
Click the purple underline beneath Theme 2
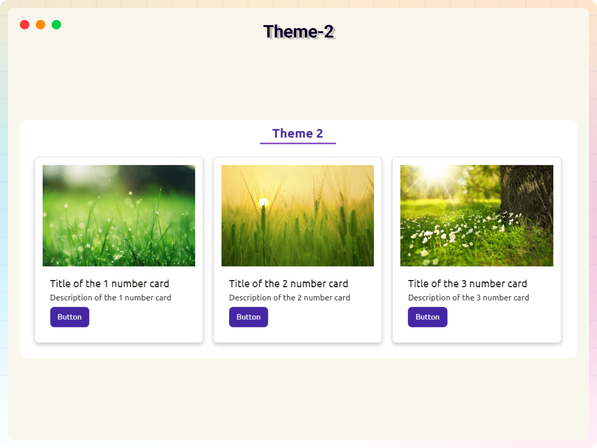click(298, 143)
